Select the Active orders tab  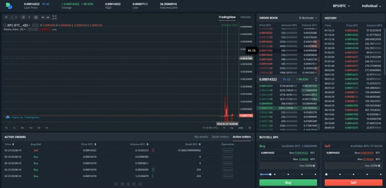242,137
